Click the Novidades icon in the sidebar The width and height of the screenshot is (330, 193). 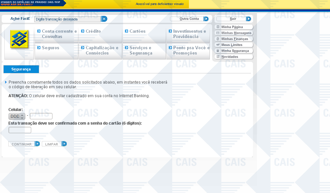pos(218,57)
